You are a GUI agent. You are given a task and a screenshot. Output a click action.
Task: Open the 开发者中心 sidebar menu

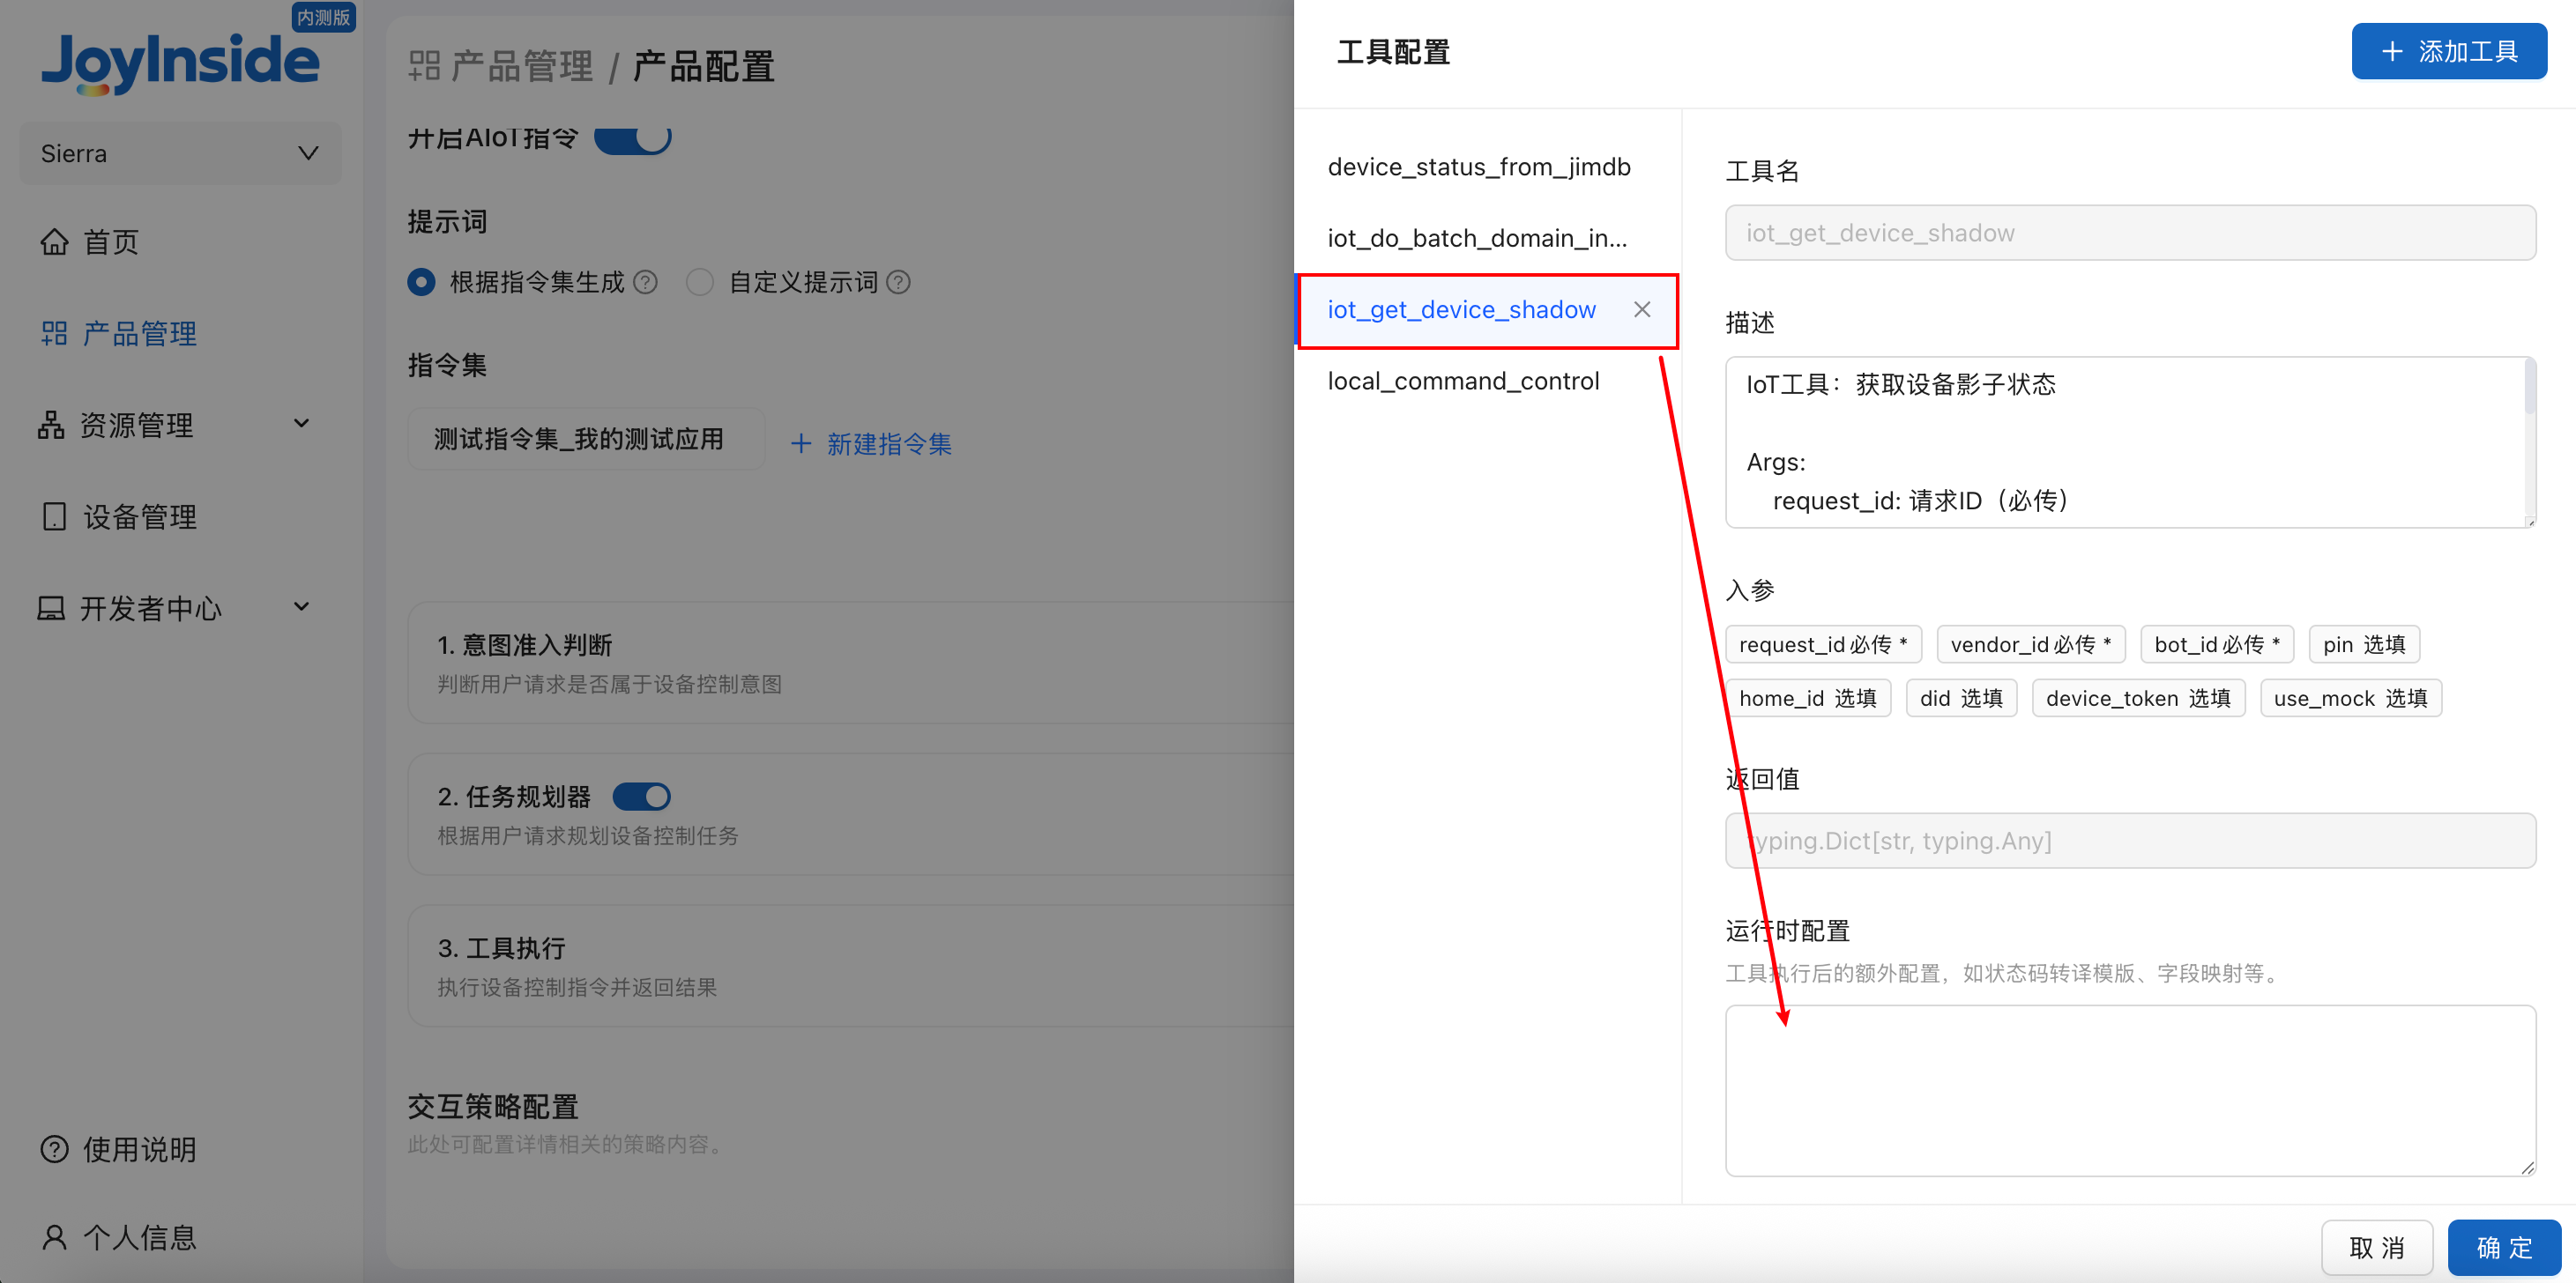151,607
